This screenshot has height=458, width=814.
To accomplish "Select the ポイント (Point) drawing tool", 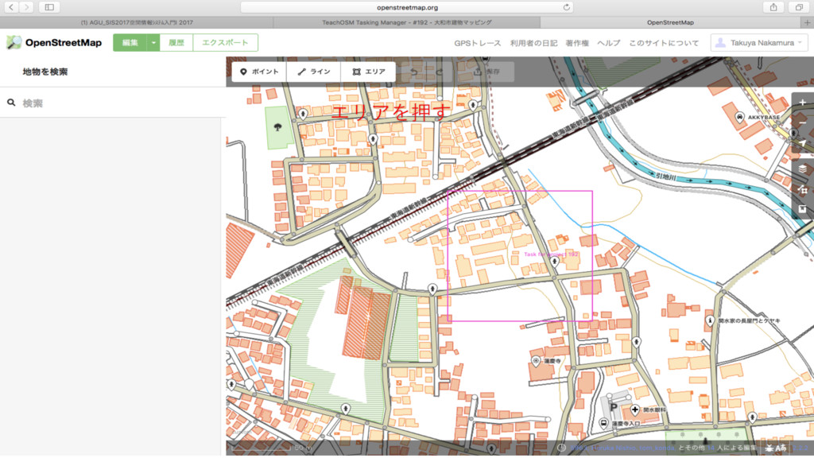I will pos(259,72).
